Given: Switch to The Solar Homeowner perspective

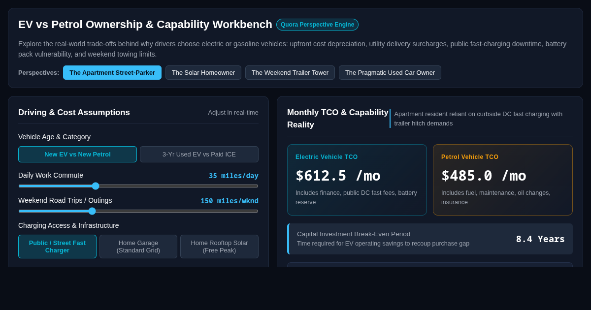Looking at the screenshot, I should click(x=203, y=73).
